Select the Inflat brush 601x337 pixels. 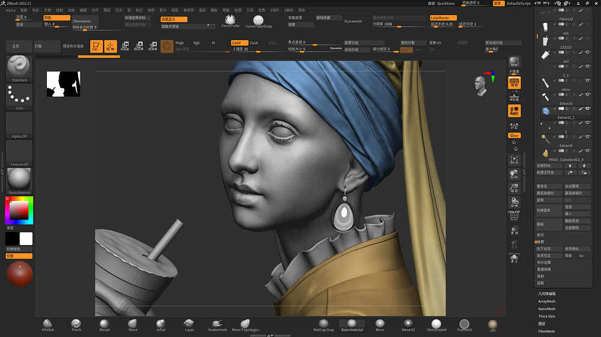pos(161,325)
